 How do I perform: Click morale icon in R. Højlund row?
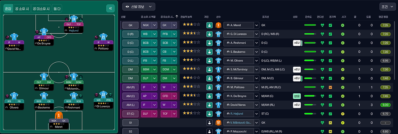tap(343, 114)
